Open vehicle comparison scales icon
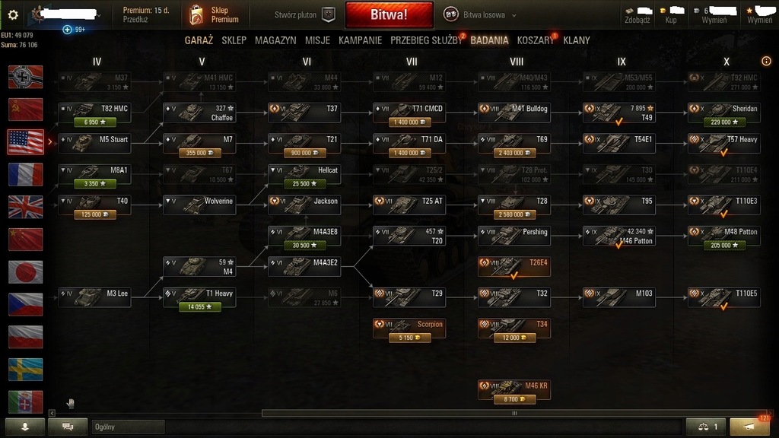Viewport: 779px width, 438px height. [707, 427]
